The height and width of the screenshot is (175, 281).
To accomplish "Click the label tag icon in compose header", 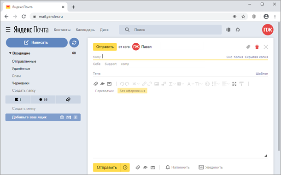I will [248, 47].
